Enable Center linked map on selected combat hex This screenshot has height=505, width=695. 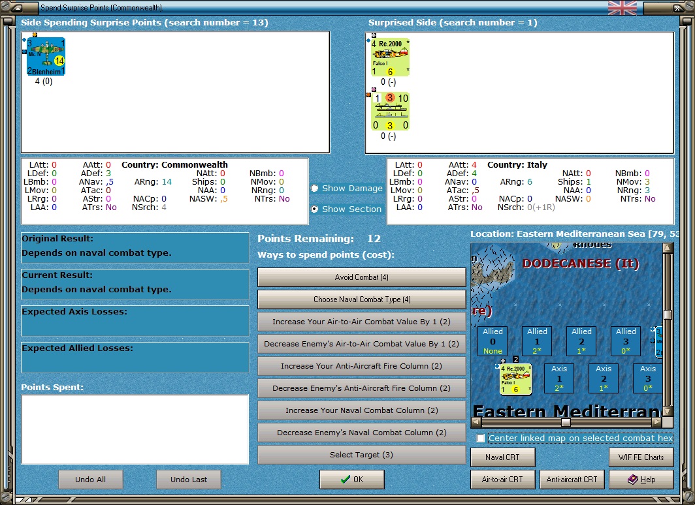click(481, 438)
